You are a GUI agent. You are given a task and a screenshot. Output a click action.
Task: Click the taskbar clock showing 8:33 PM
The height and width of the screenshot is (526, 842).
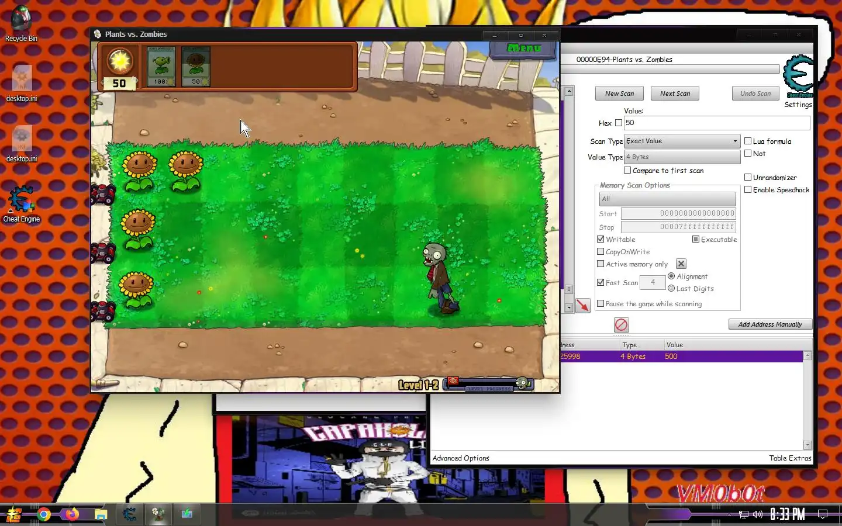(x=787, y=514)
